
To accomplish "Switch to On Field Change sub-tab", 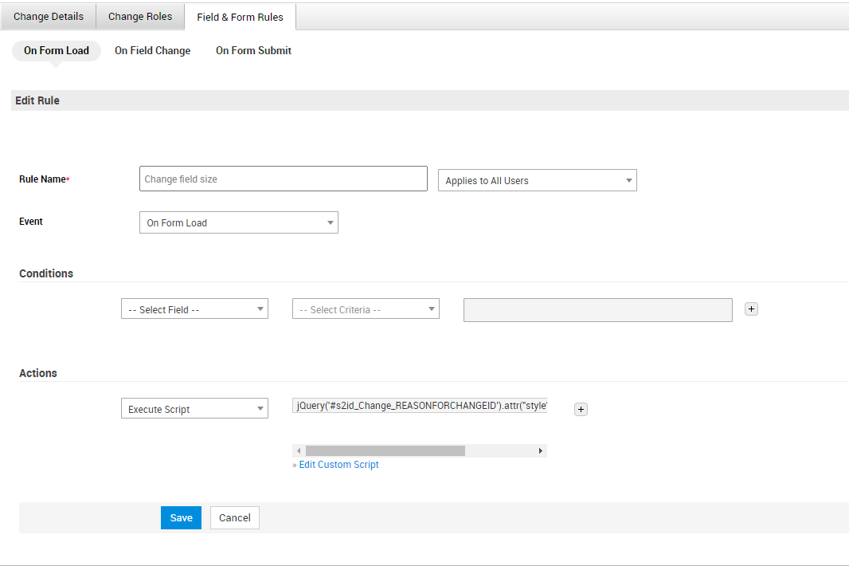I will click(x=152, y=50).
